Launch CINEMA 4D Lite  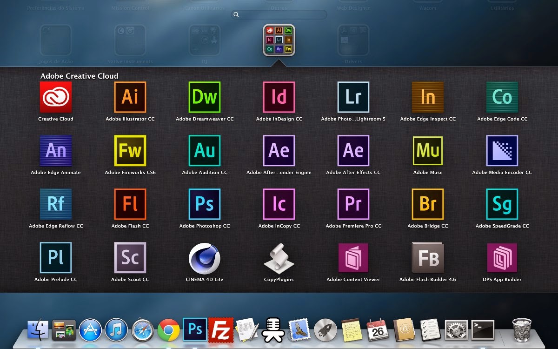pyautogui.click(x=204, y=257)
